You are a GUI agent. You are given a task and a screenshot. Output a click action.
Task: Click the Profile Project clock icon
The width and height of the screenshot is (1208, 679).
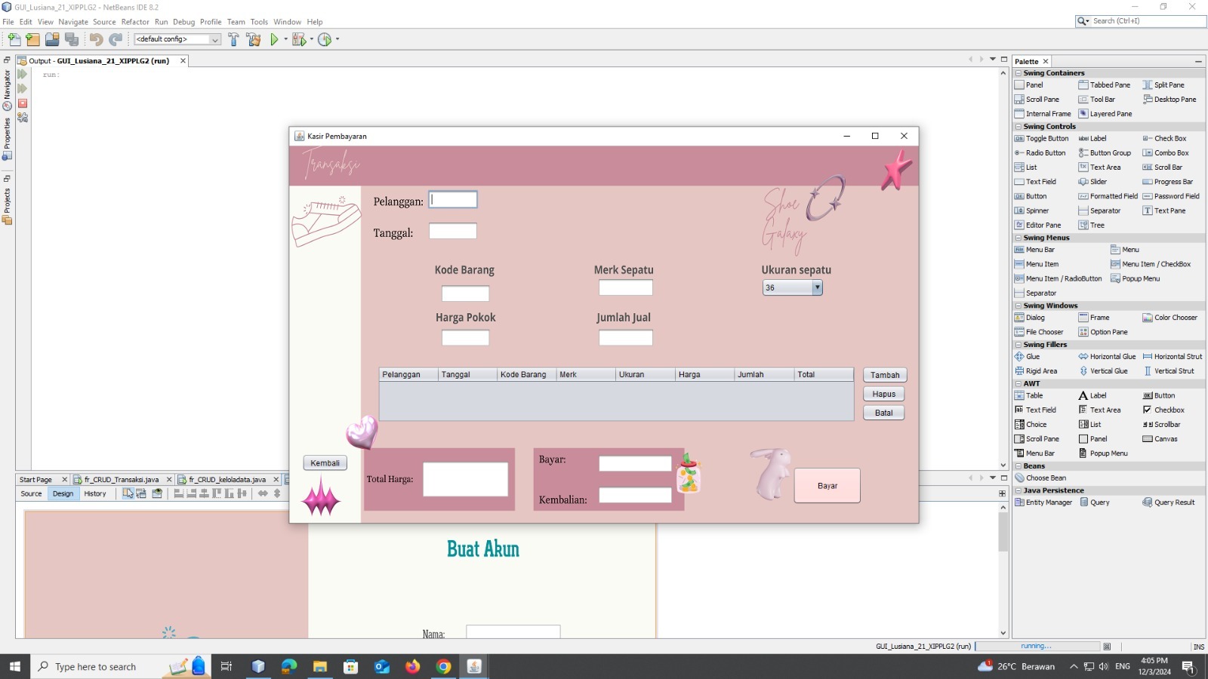(325, 39)
